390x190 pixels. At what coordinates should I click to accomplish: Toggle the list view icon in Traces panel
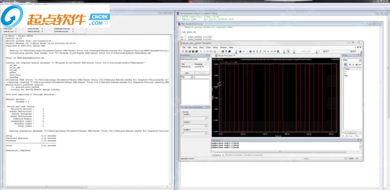click(345, 64)
